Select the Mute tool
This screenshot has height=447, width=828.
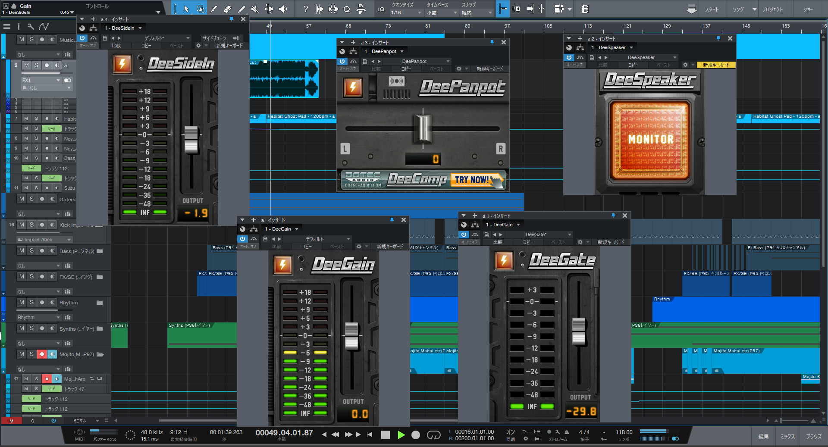[255, 9]
